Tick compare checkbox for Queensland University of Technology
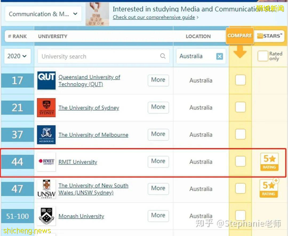The height and width of the screenshot is (236, 288). pos(240,80)
